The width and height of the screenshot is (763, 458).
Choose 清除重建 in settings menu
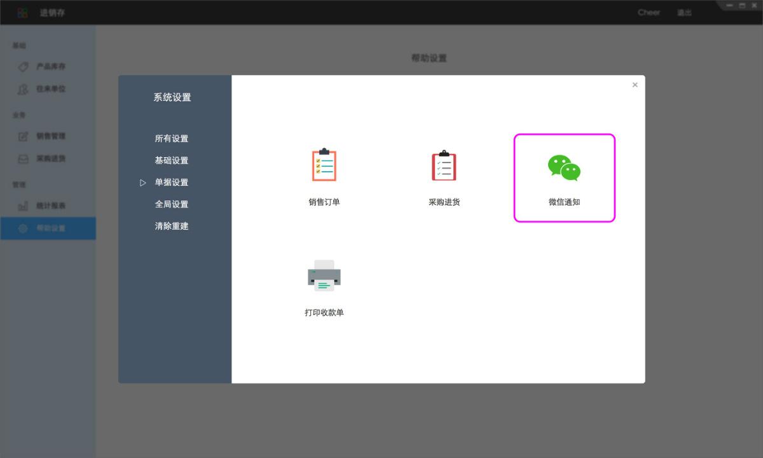[172, 226]
